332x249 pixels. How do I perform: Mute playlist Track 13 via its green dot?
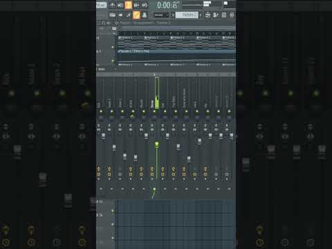[x=113, y=211]
